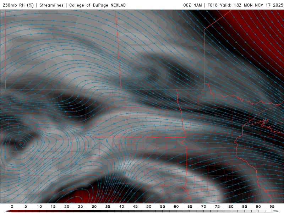The height and width of the screenshot is (213, 284).
Task: Click the 5 label on color scale
Action: coord(26,207)
